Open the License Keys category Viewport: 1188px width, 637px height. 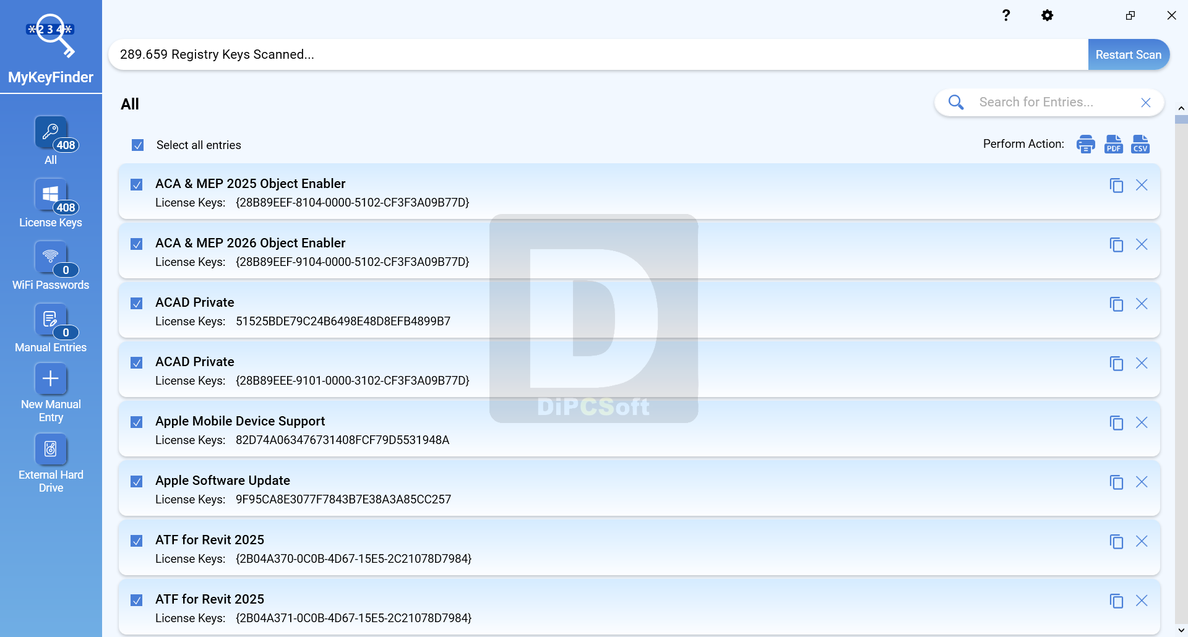pyautogui.click(x=51, y=203)
